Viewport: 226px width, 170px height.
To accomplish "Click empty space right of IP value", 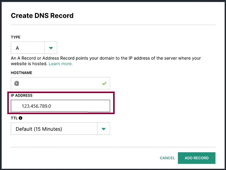I will tap(81, 106).
